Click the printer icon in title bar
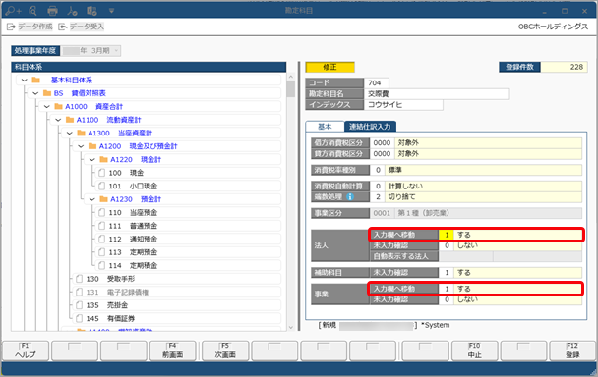 tap(52, 11)
